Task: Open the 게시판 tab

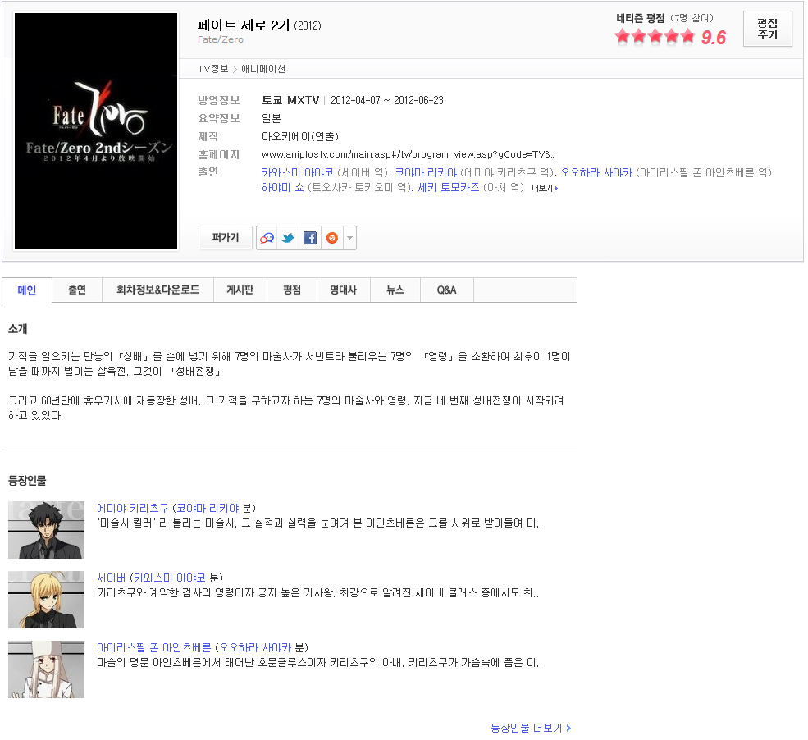Action: (240, 290)
